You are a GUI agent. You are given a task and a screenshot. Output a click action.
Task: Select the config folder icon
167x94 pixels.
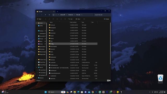click(50, 30)
